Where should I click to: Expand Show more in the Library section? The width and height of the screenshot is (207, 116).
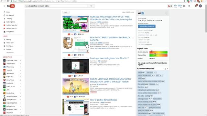(x=10, y=53)
